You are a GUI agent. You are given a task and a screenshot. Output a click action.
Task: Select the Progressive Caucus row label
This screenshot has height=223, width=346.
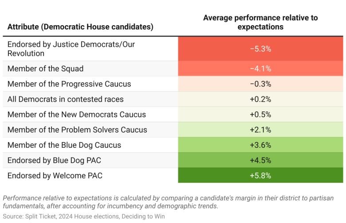point(69,84)
